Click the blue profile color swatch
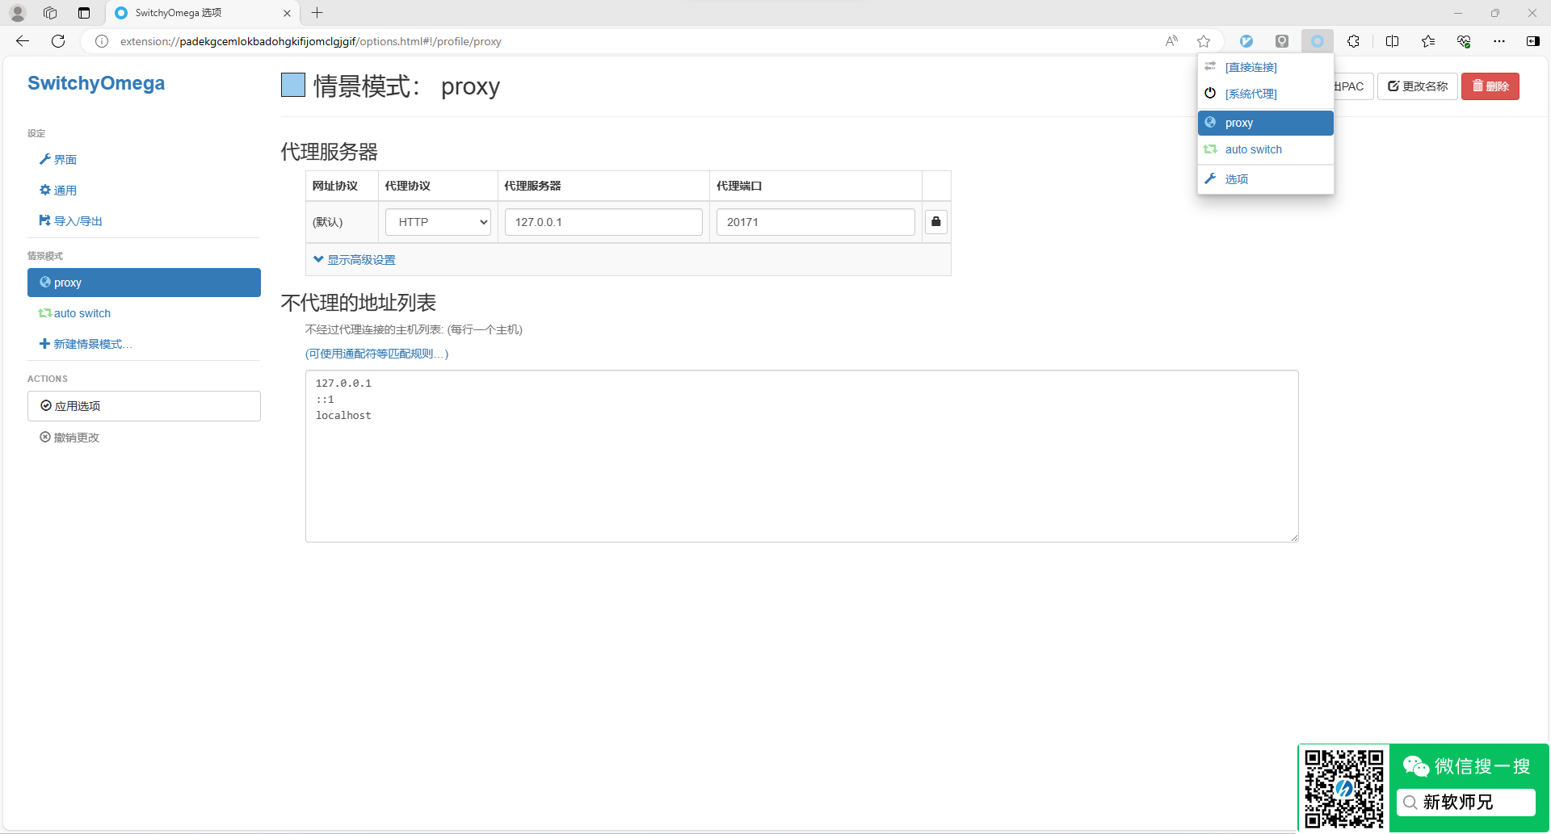The height and width of the screenshot is (834, 1551). tap(292, 86)
